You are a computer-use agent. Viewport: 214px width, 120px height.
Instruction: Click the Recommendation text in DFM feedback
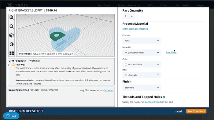pyautogui.click(x=63, y=82)
